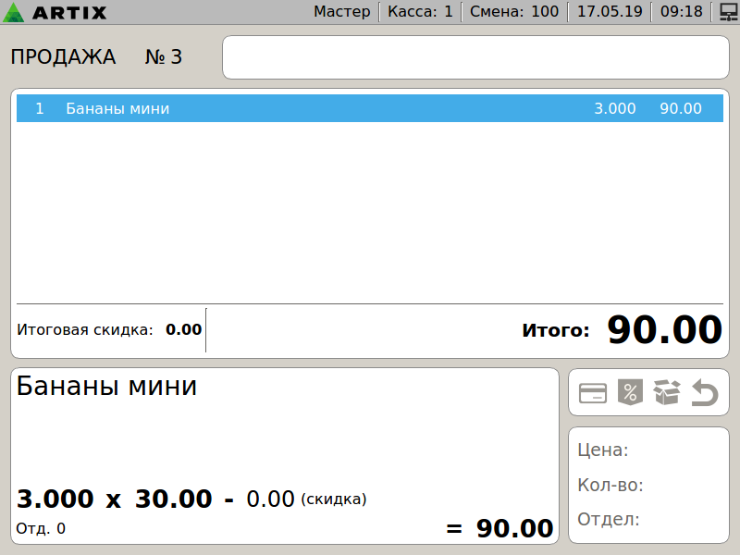
Task: Select the open box goods icon
Action: click(667, 392)
